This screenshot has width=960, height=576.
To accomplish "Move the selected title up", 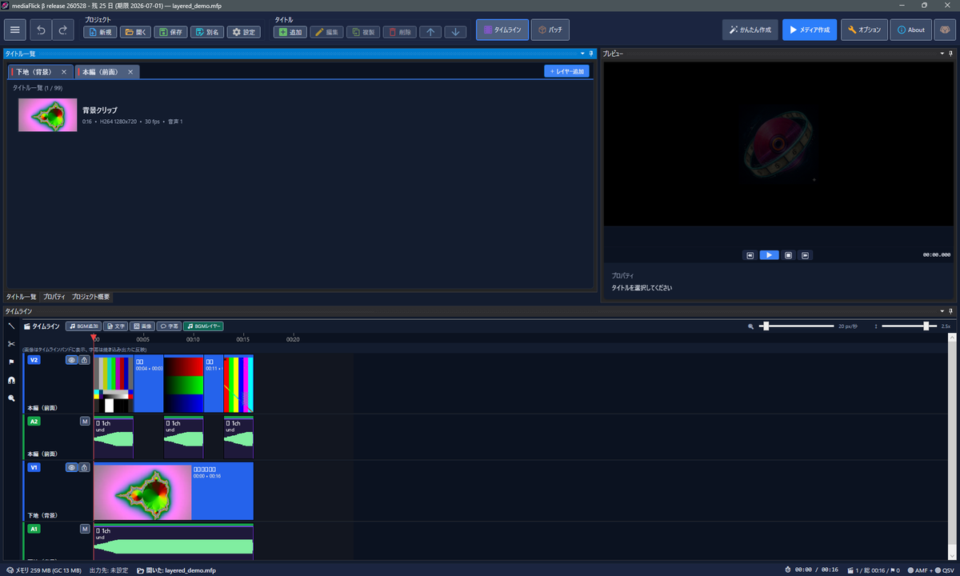I will coord(430,32).
